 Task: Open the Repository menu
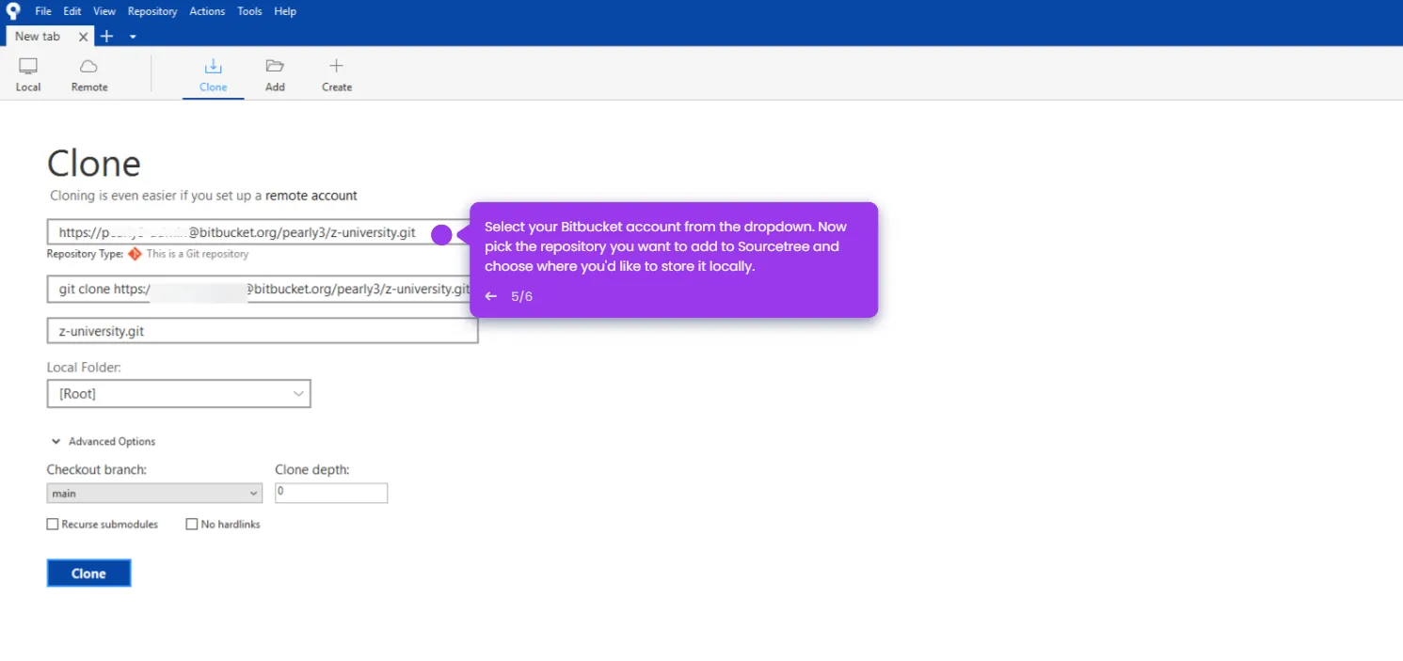[152, 11]
